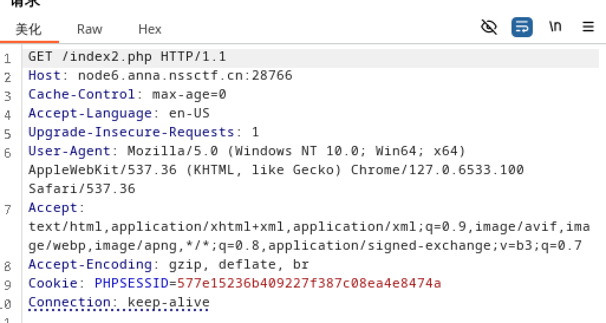Click the PHPSESSID cookie name

pos(132,283)
